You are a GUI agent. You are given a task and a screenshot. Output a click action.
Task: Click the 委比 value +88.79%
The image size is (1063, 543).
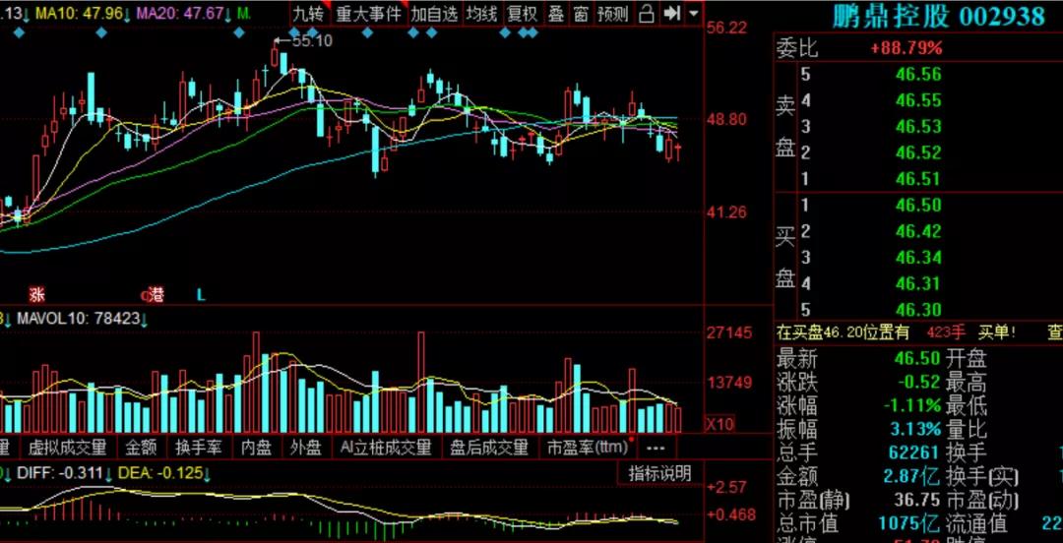coord(907,48)
